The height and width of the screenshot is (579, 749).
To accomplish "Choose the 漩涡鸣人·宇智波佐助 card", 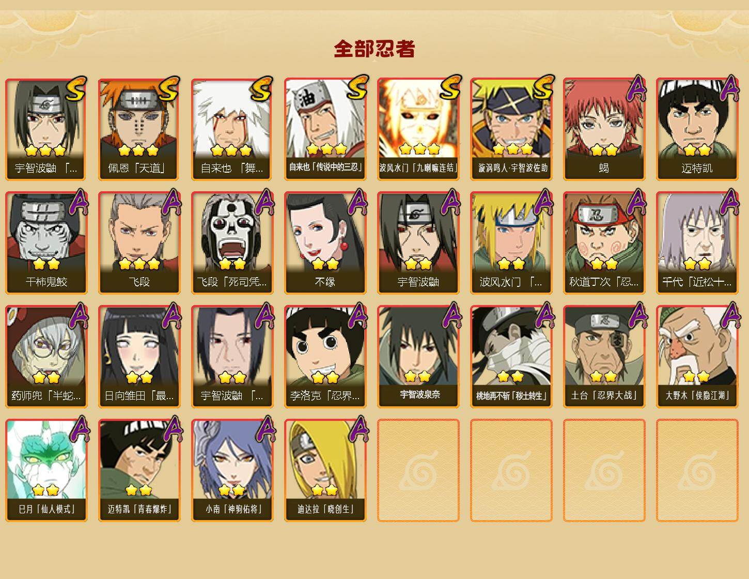I will pos(511,129).
